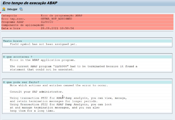
Task: Click the line starting 'The current ABAP program'
Action: 73,66
